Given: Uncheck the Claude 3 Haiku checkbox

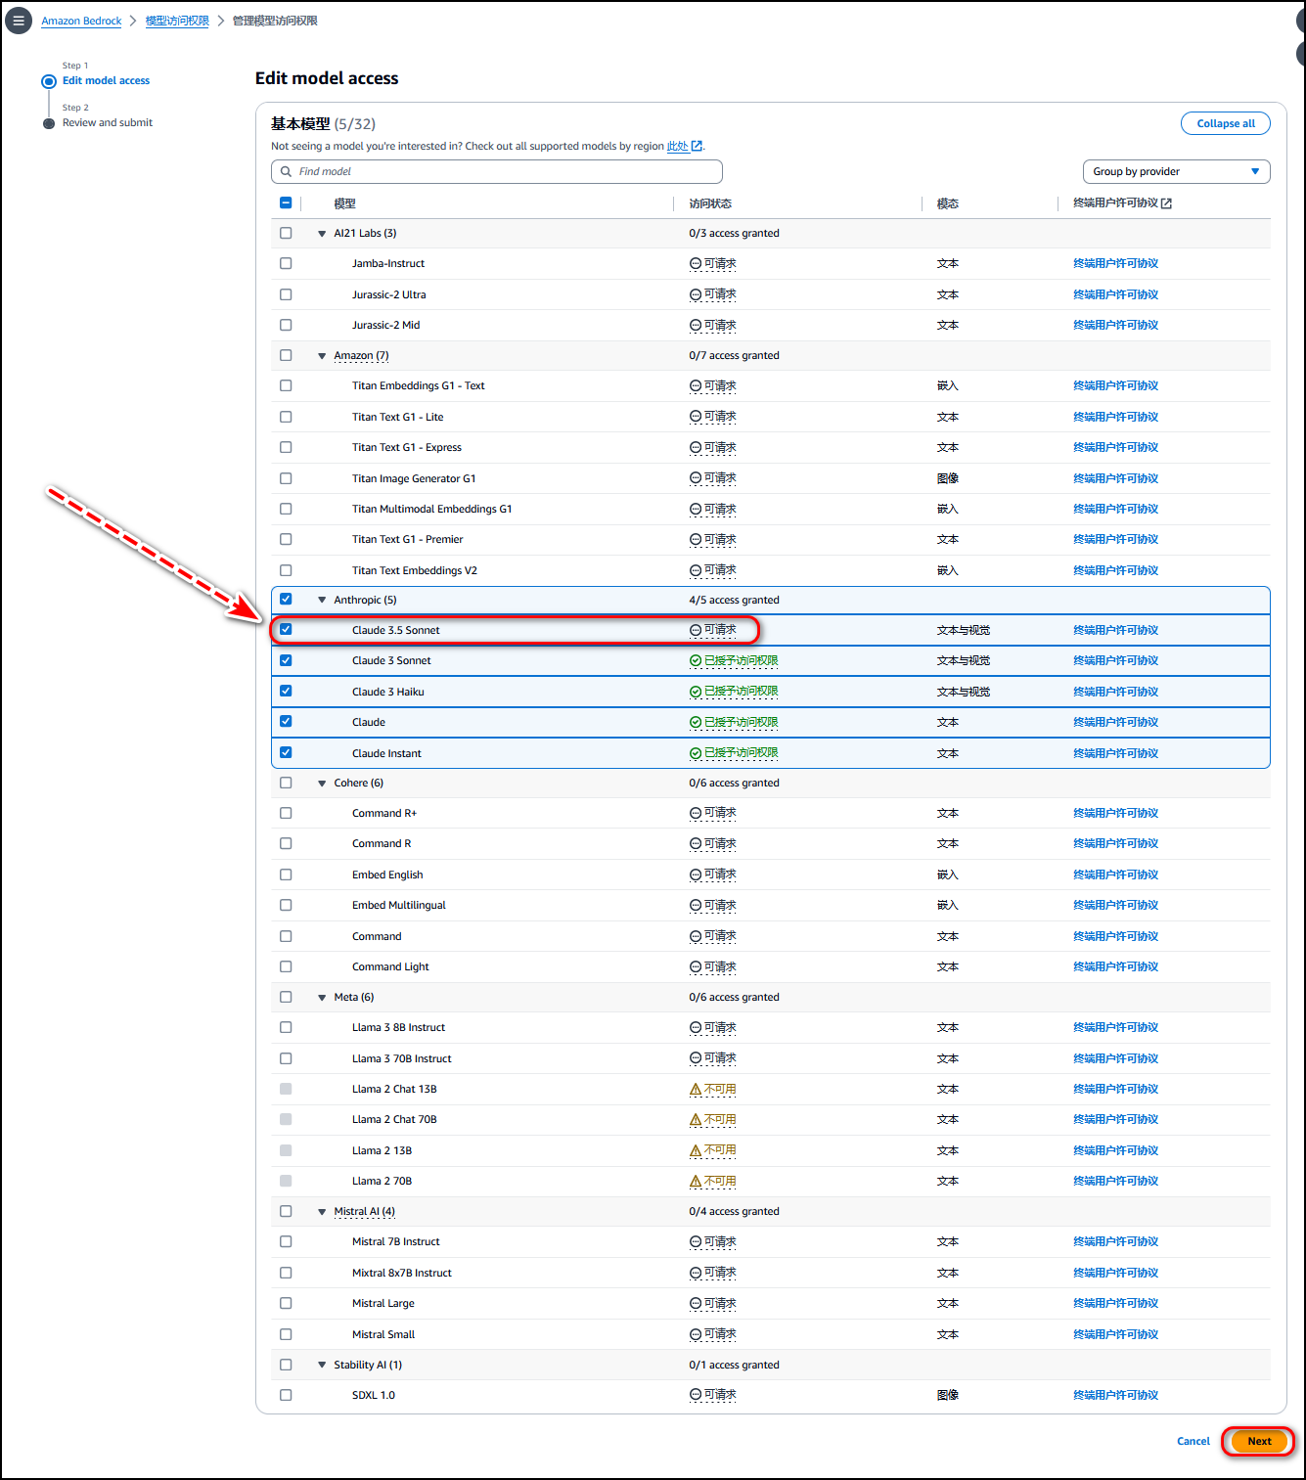Looking at the screenshot, I should click(286, 691).
